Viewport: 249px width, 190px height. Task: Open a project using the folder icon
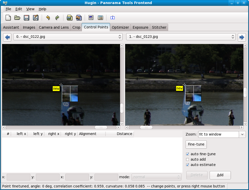coord(17,18)
